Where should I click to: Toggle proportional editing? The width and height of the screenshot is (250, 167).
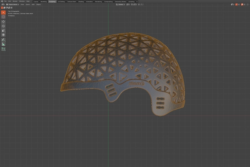[139, 4]
